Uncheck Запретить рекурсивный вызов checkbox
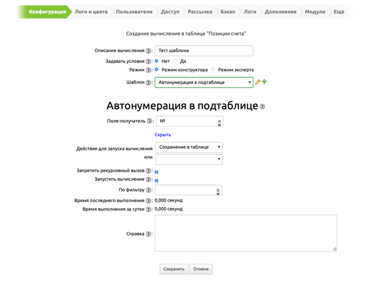The width and height of the screenshot is (375, 286). point(156,172)
